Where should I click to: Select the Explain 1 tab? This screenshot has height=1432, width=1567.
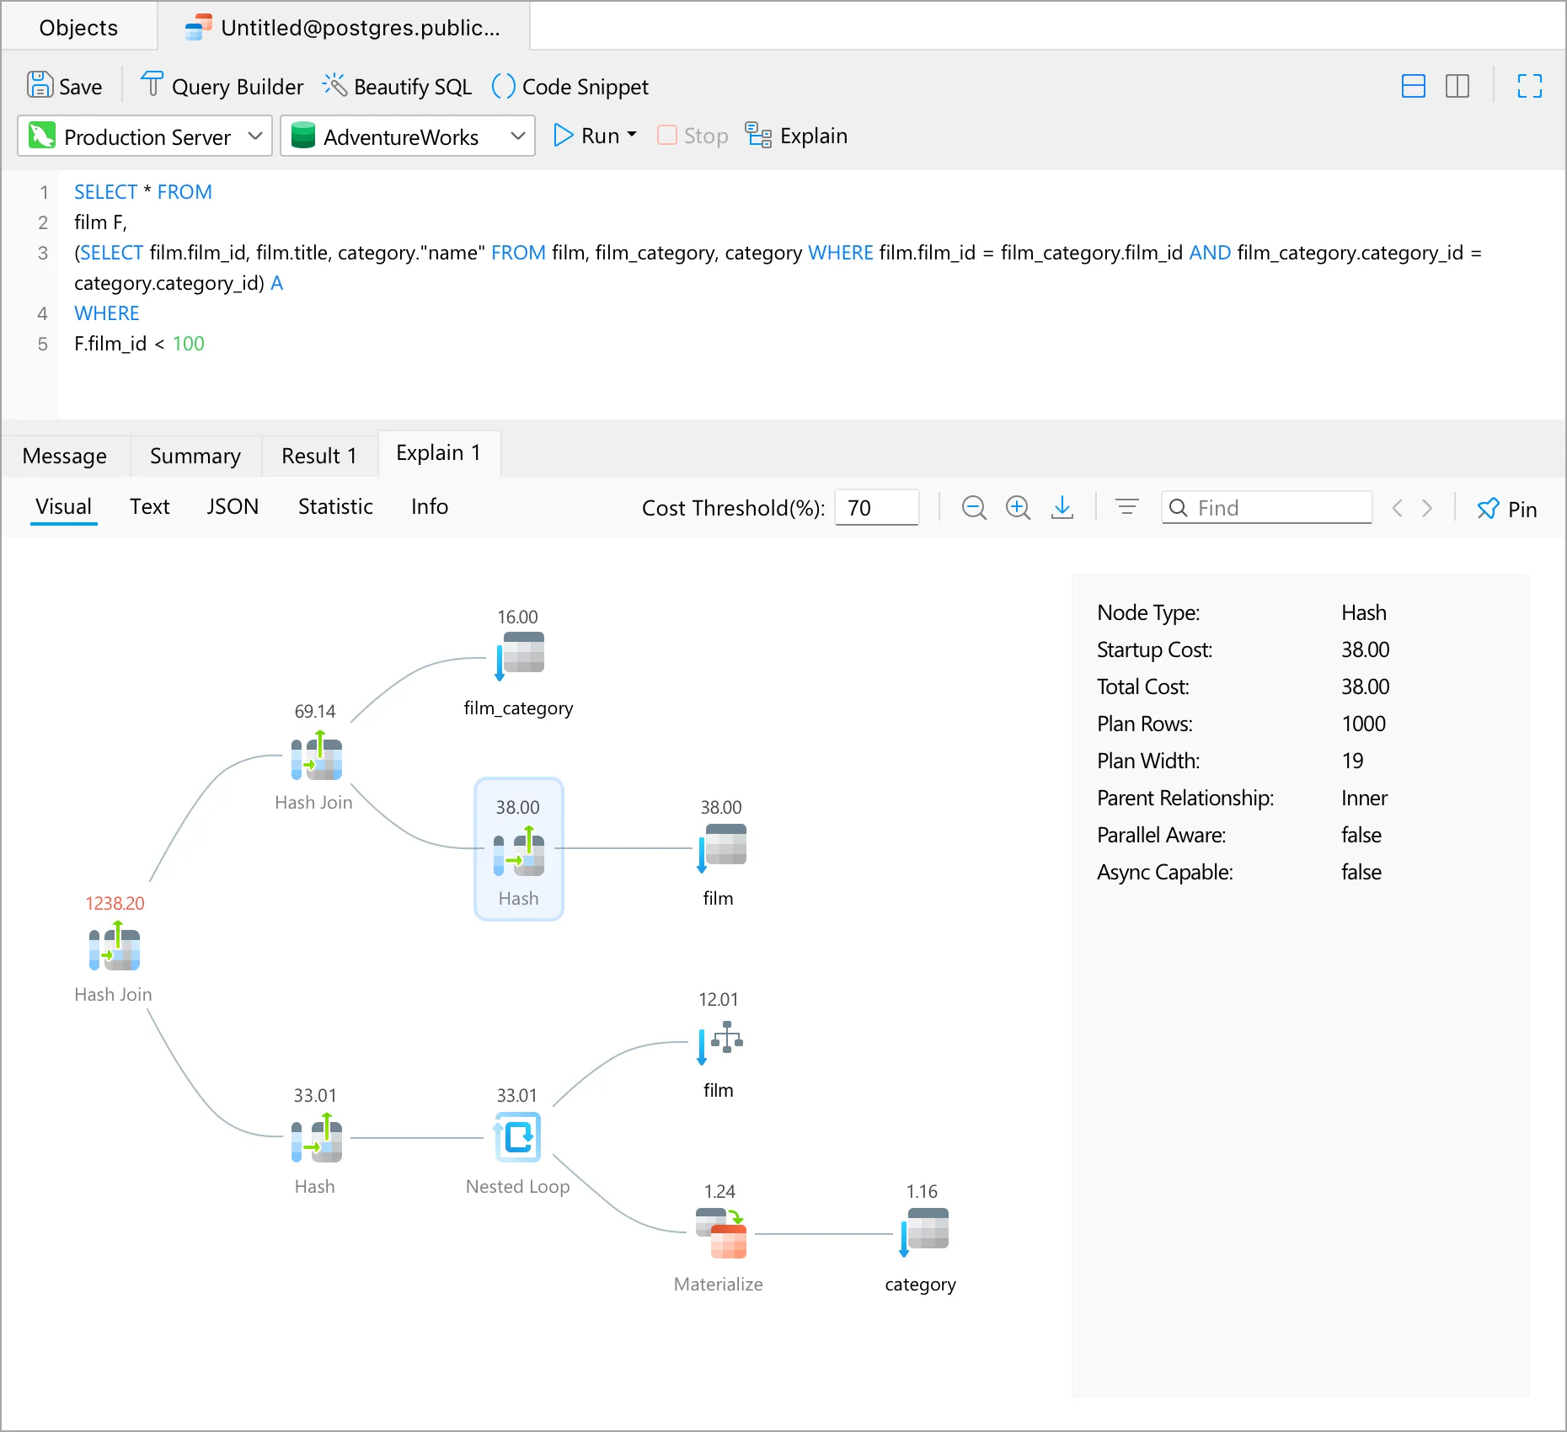pos(439,453)
